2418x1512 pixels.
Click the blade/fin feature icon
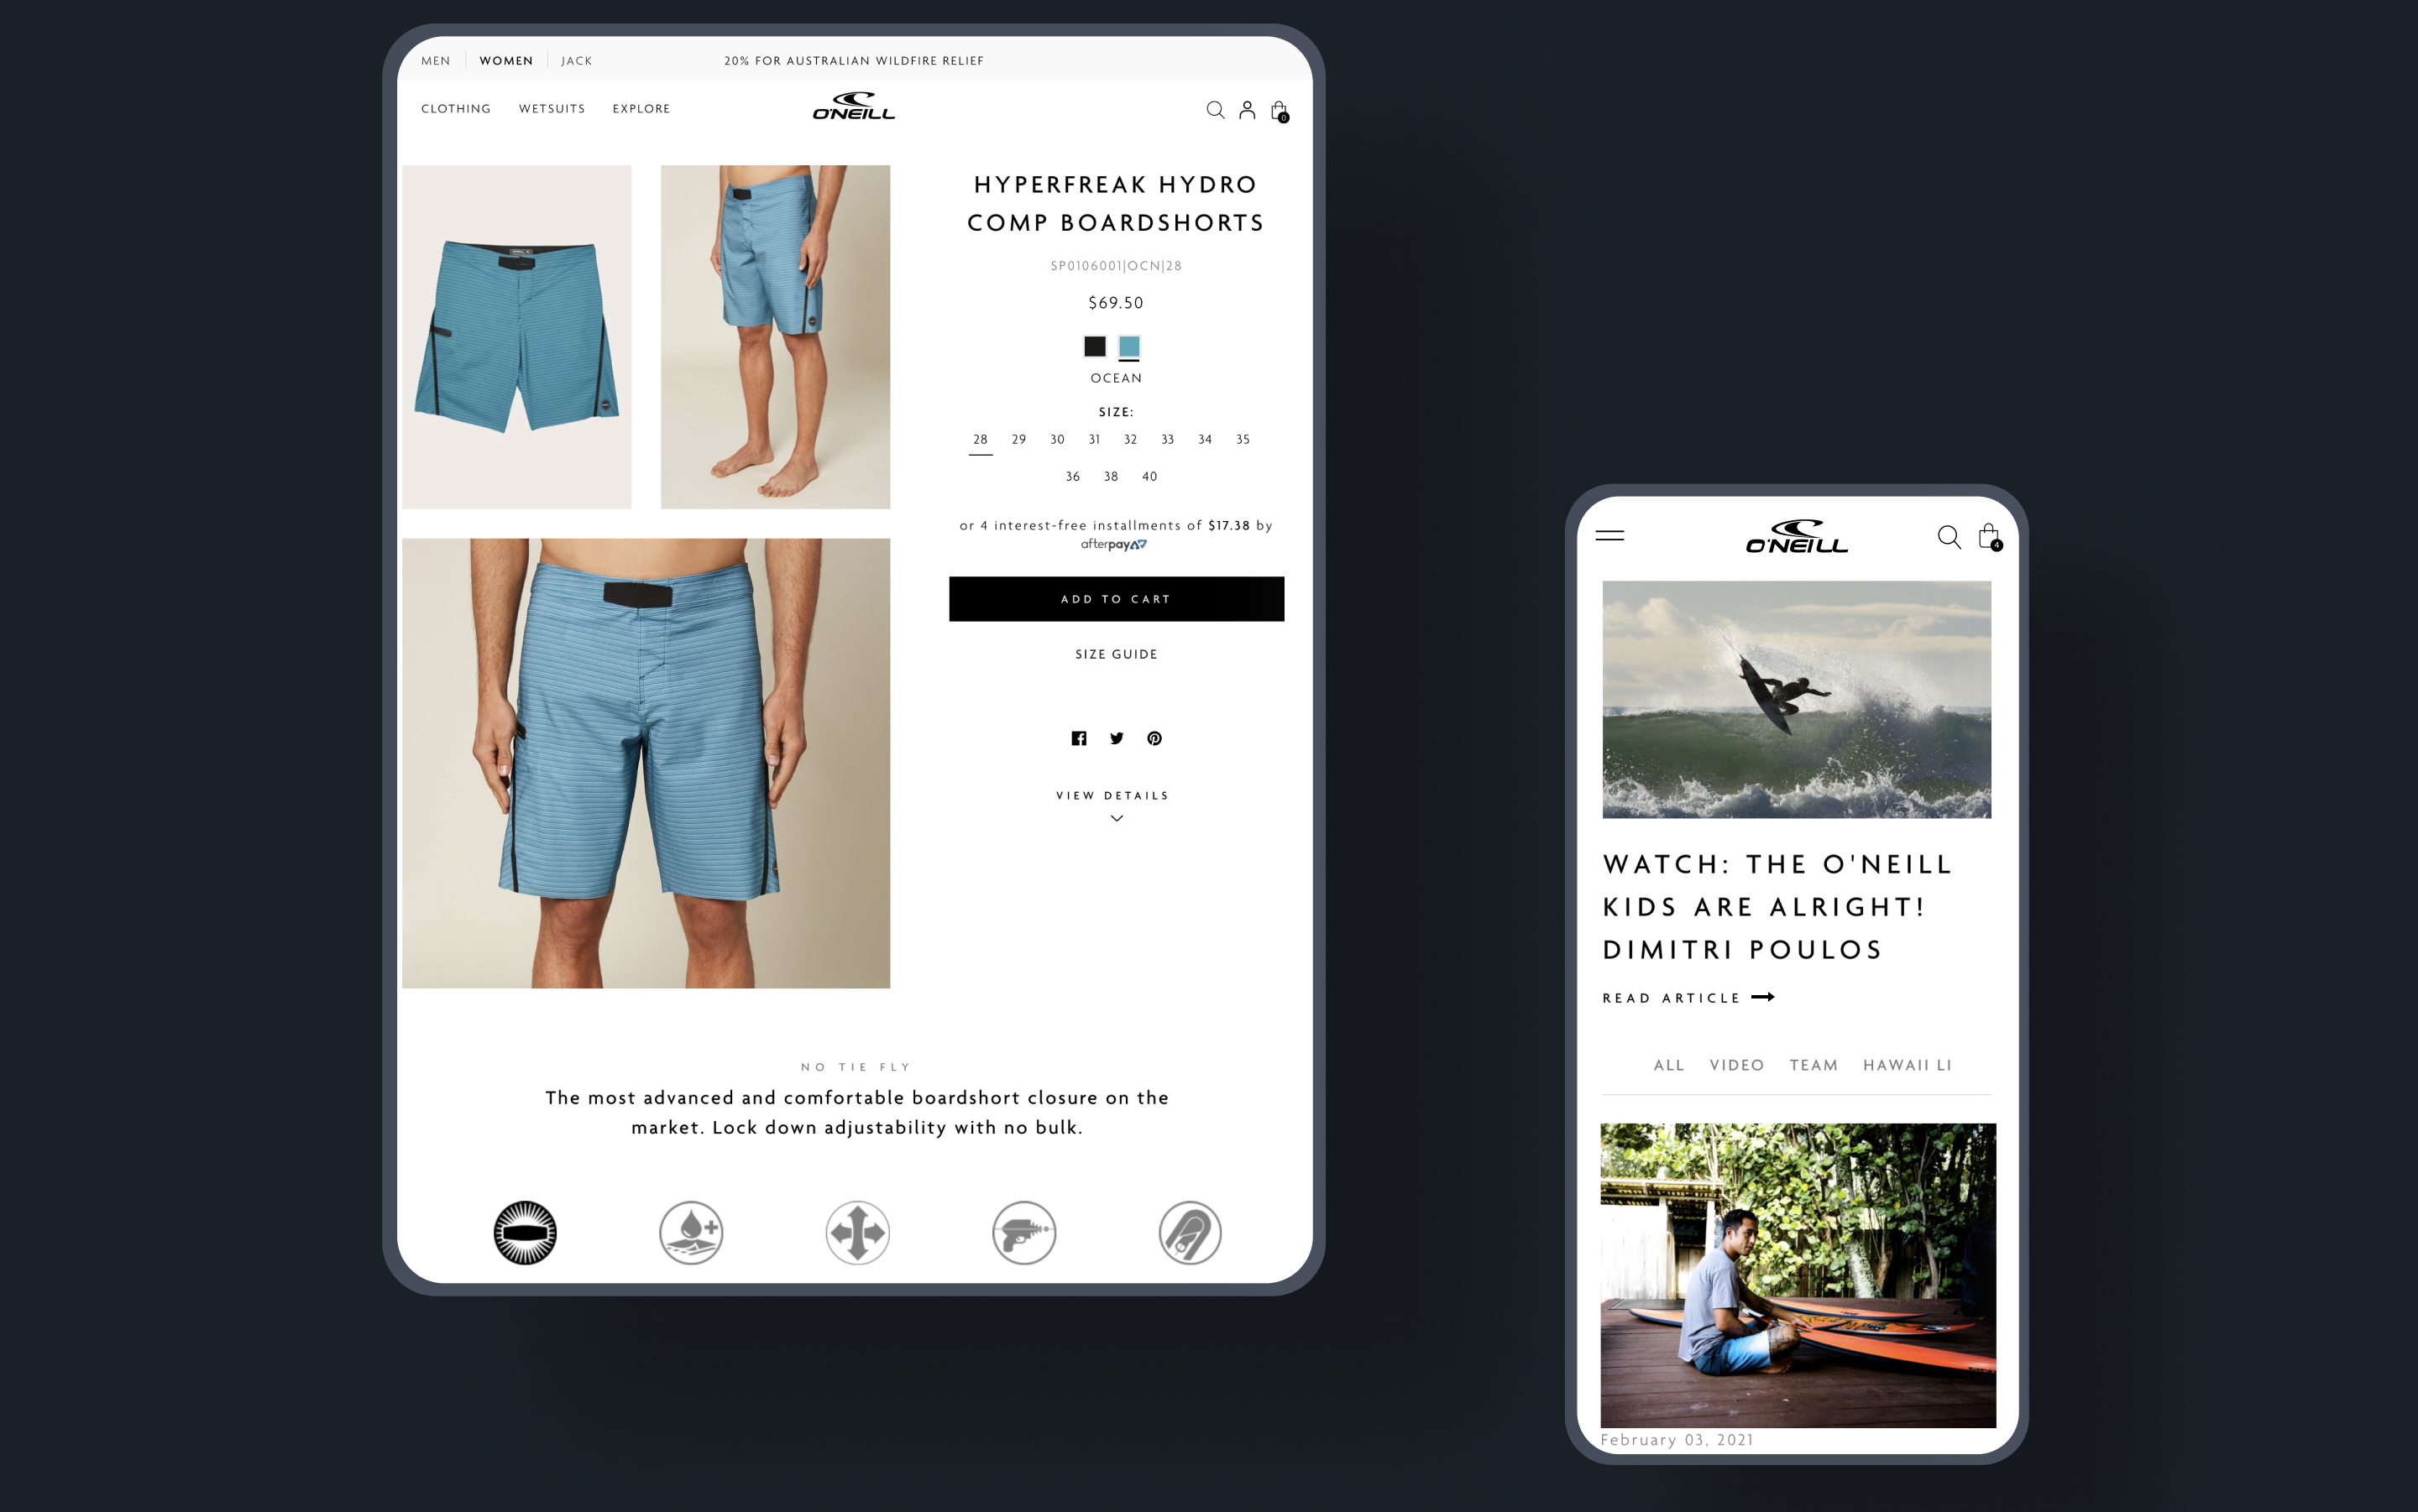point(1188,1233)
